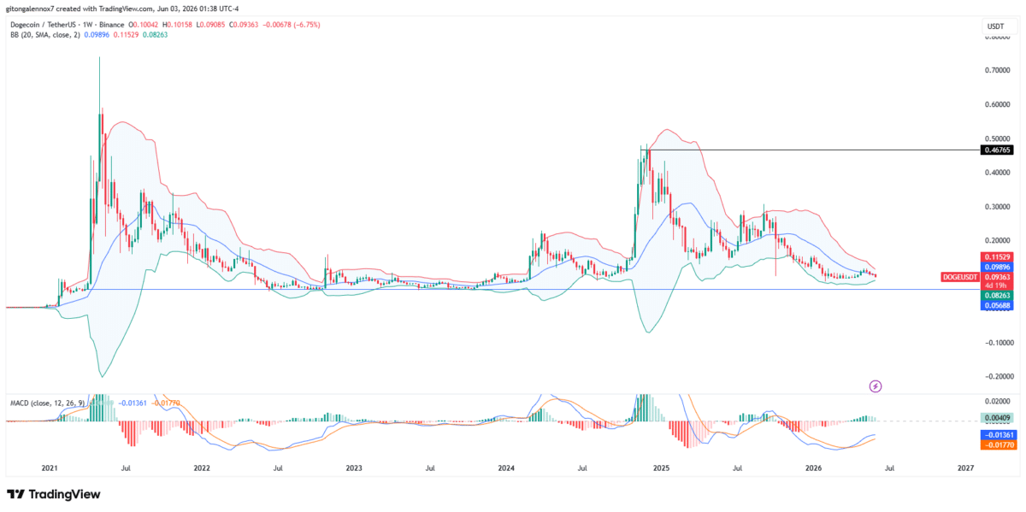Viewport: 1026px width, 512px height.
Task: Click the 4d 19h countdown label
Action: (997, 285)
